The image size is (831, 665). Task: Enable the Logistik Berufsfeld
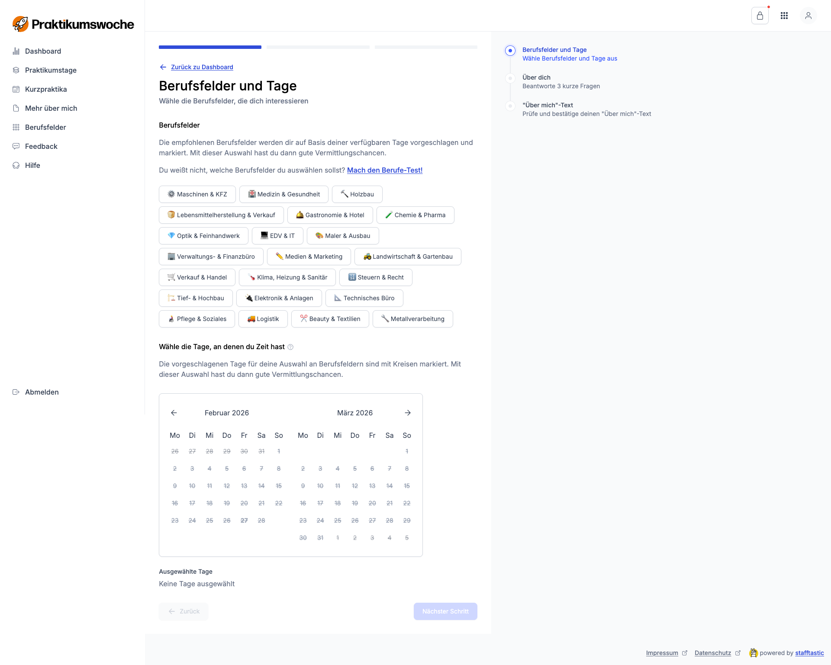(x=263, y=319)
